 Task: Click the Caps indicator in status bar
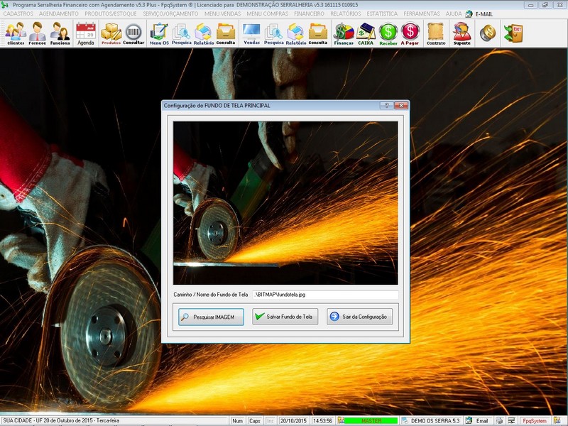pos(255,420)
